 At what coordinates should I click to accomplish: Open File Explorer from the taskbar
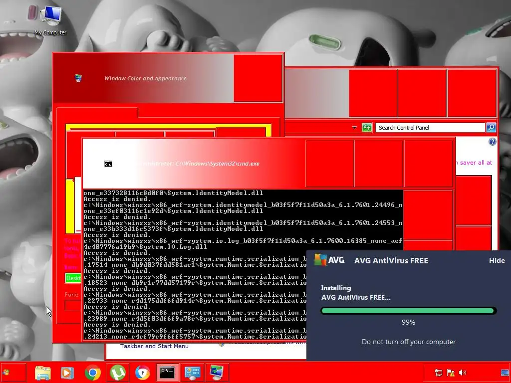click(43, 373)
